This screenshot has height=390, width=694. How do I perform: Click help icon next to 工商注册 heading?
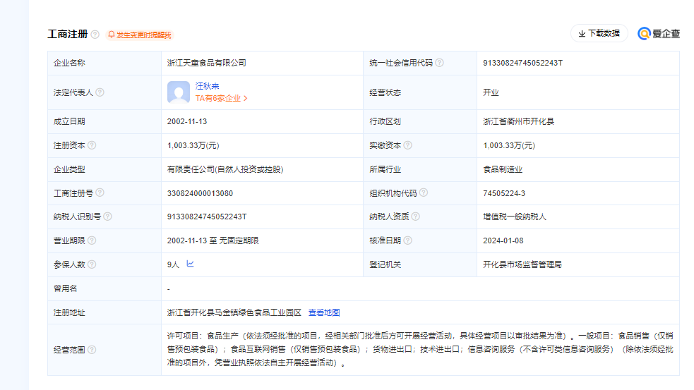pos(95,35)
